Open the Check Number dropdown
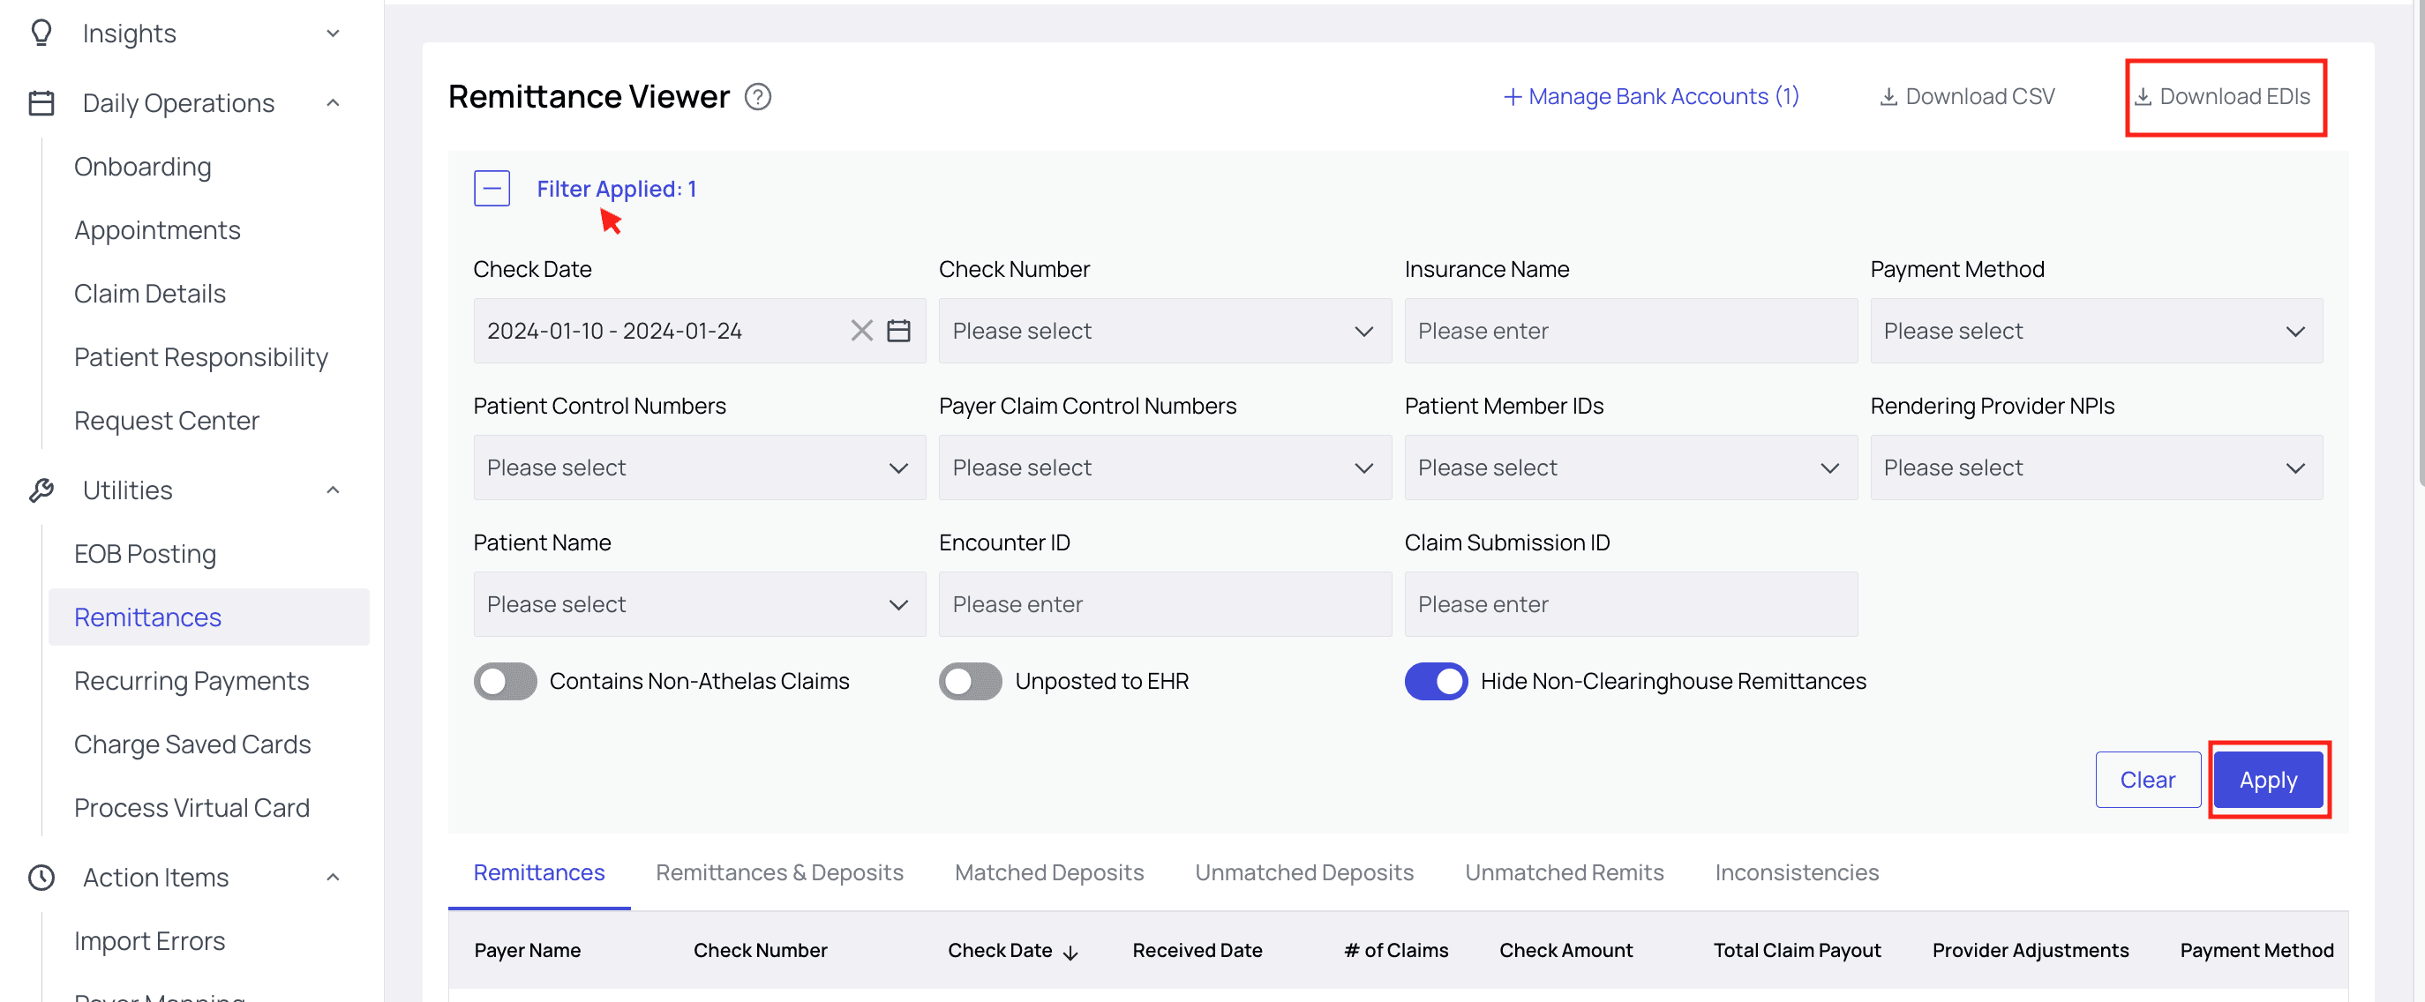This screenshot has width=2425, height=1002. point(1165,331)
